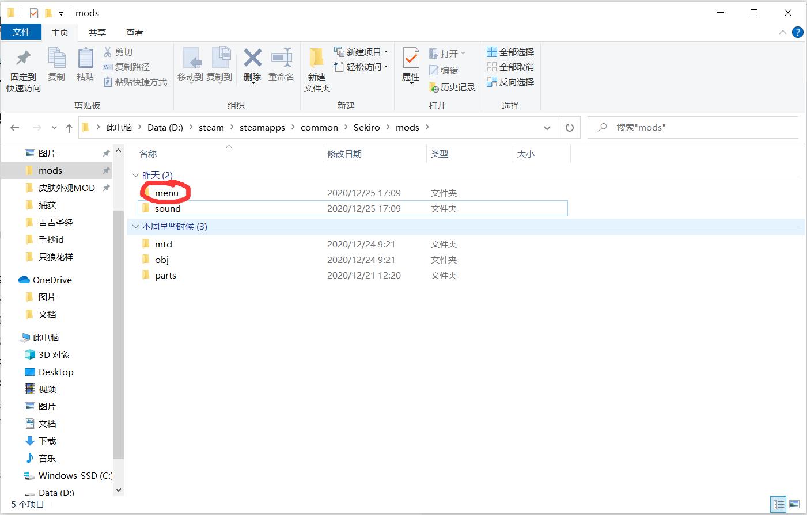Click the Pin to Quick Access icon
The image size is (807, 515).
[23, 58]
